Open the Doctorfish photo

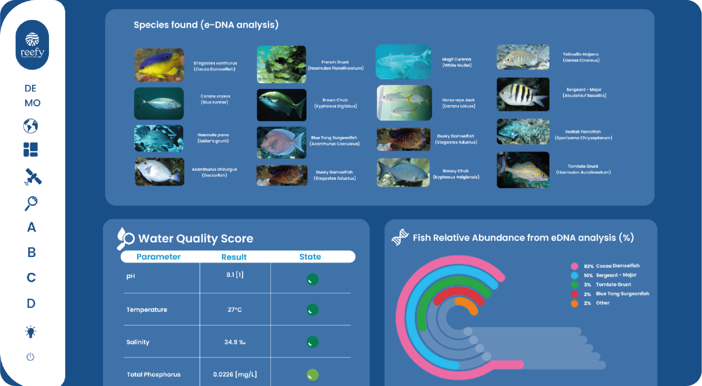click(159, 172)
